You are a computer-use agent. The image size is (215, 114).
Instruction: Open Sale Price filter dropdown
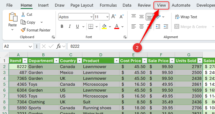172,61
